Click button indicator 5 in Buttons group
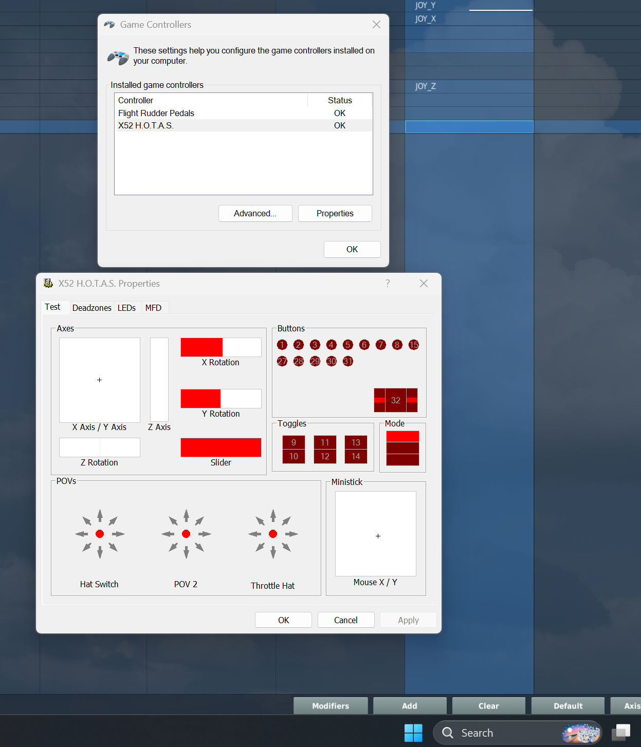 [348, 345]
